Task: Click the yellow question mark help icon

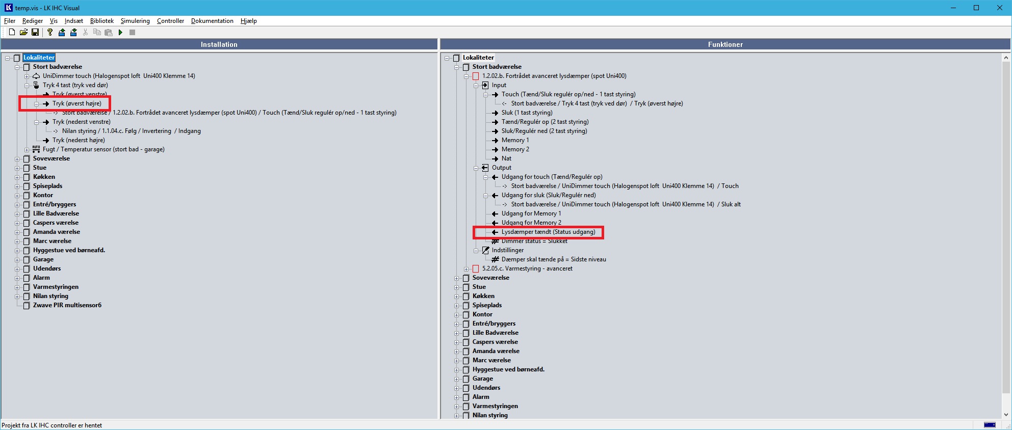Action: 49,33
